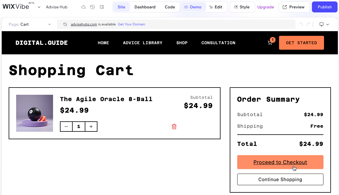Open the shopping cart icon with badge
Viewport: 339px width, 195px height.
pyautogui.click(x=270, y=43)
